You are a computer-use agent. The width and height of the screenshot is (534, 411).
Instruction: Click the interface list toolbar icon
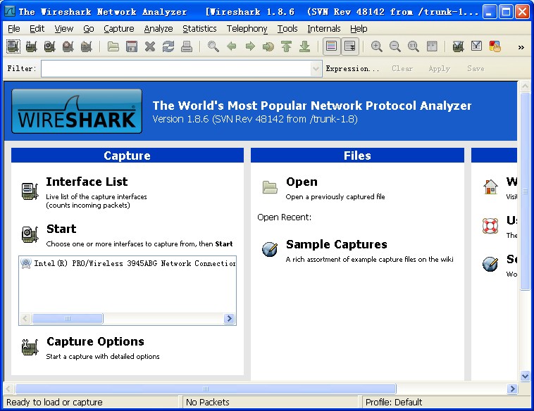coord(13,46)
